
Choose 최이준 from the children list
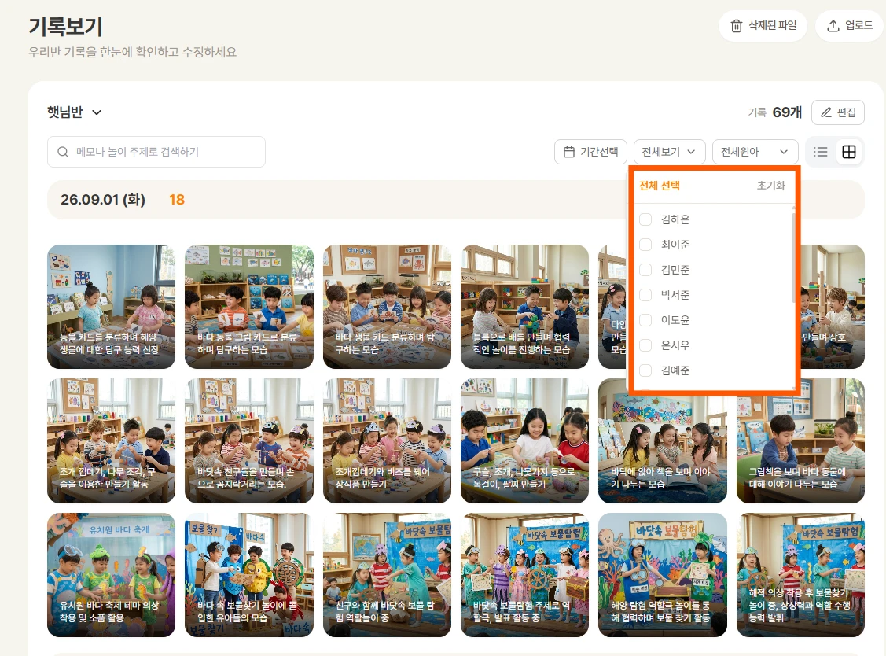point(675,245)
